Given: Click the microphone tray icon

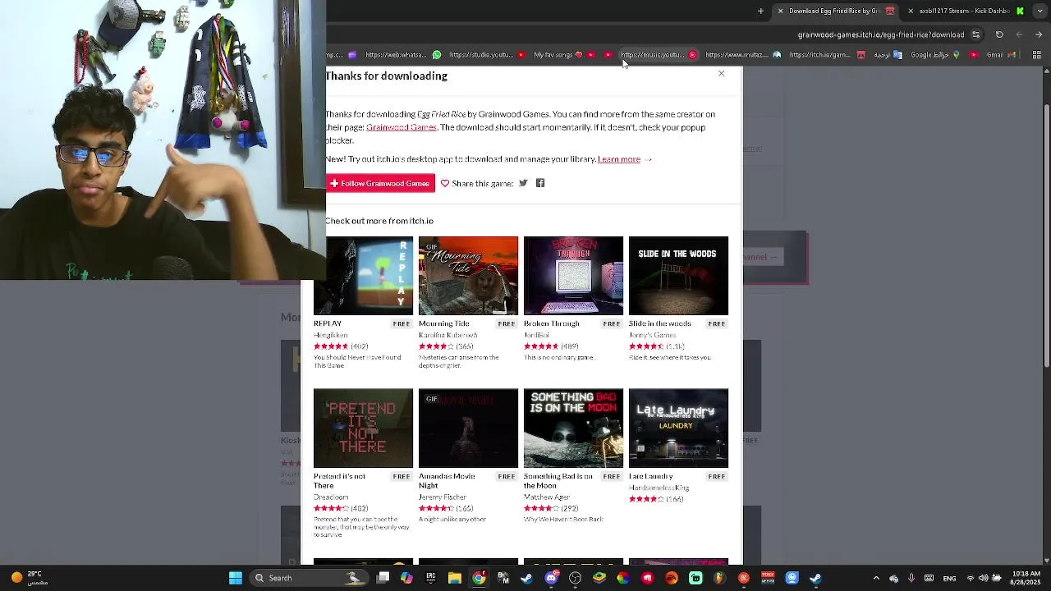Looking at the screenshot, I should (911, 578).
